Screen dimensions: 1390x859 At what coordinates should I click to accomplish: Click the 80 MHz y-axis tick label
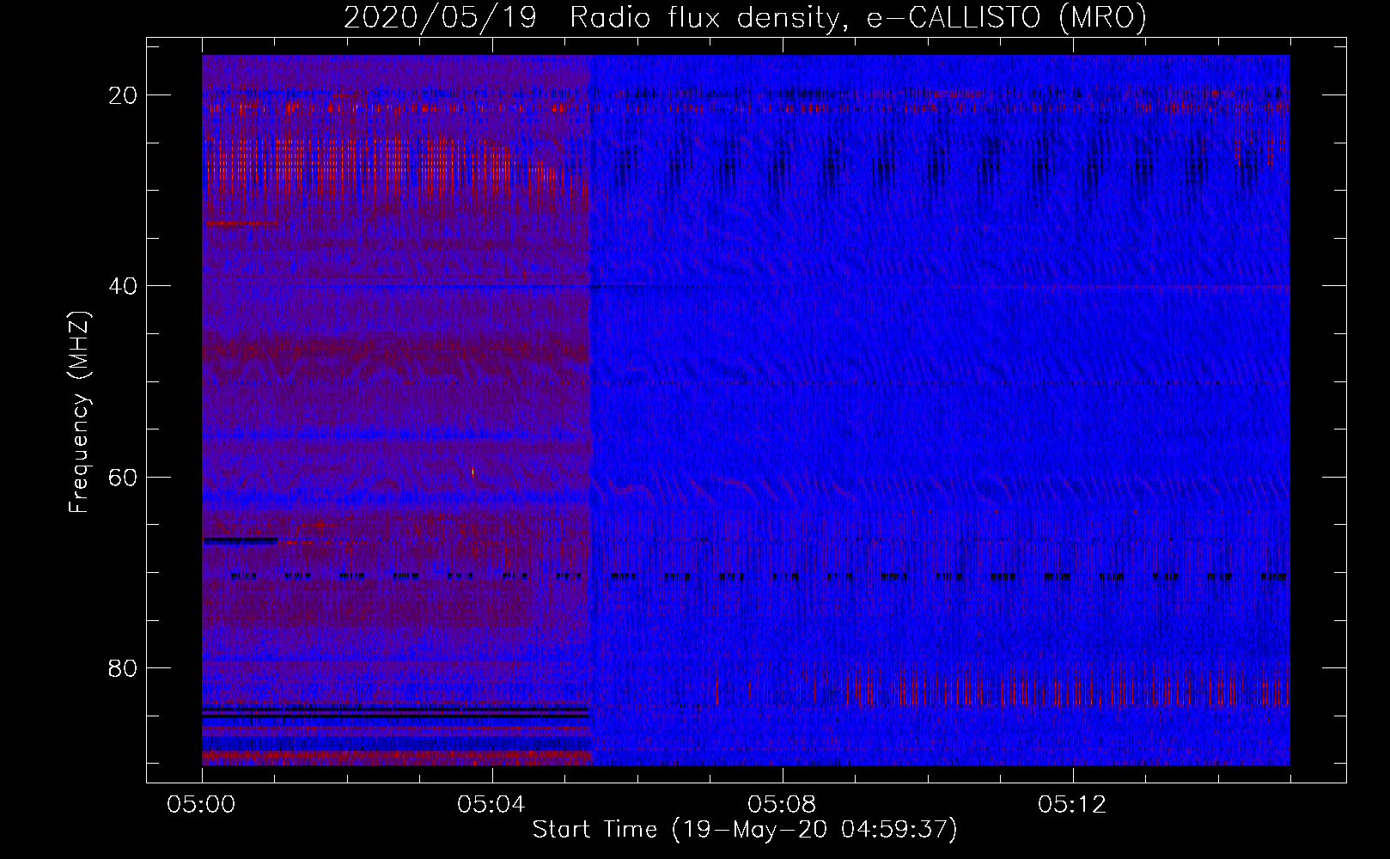(123, 667)
